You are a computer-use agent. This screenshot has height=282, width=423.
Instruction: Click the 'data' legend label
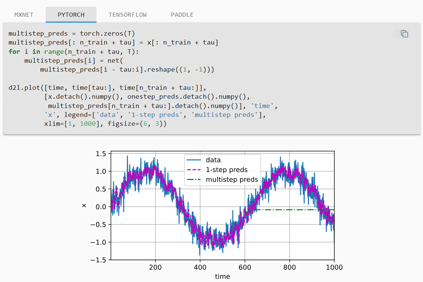tap(213, 160)
